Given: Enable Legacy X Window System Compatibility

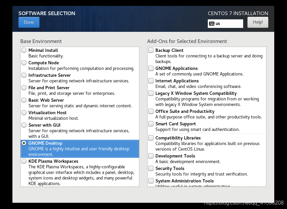Looking at the screenshot, I should click(151, 93).
